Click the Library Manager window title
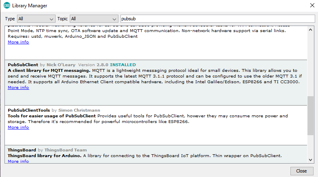The height and width of the screenshot is (177, 318). click(x=30, y=6)
